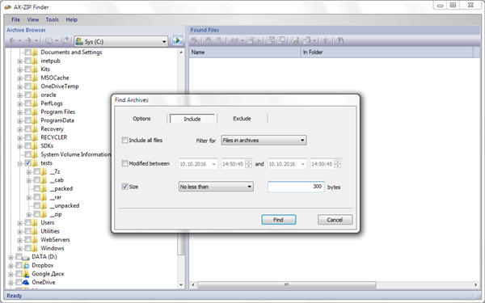Click the AX-ZIP Finder title bar app icon

tap(8, 7)
